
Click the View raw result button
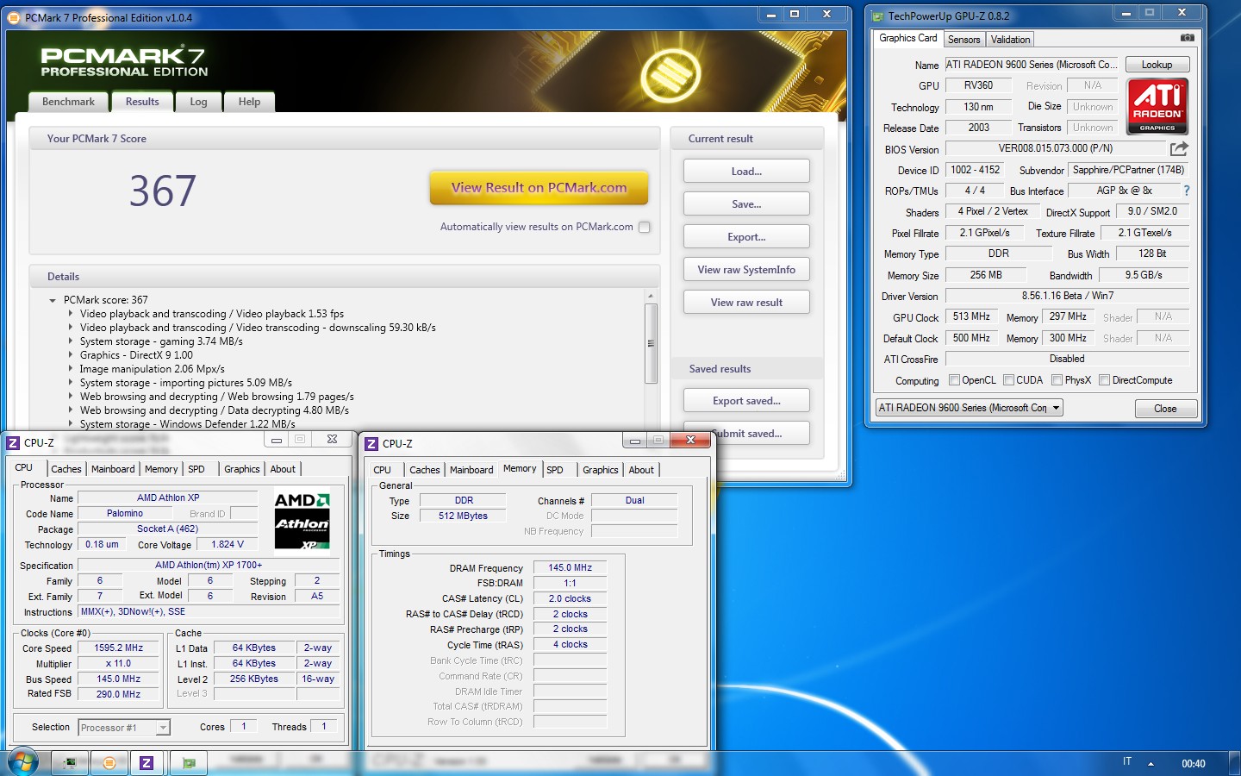coord(746,302)
